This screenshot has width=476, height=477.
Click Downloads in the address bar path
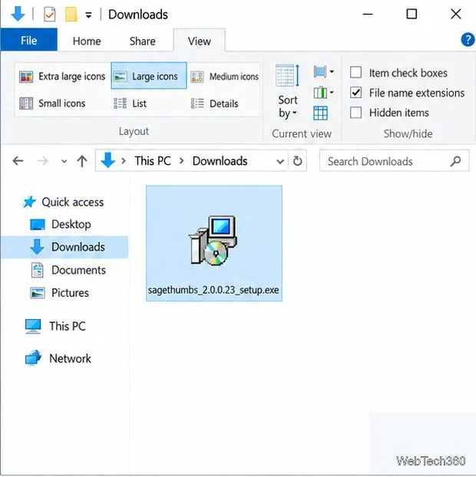[x=220, y=160]
